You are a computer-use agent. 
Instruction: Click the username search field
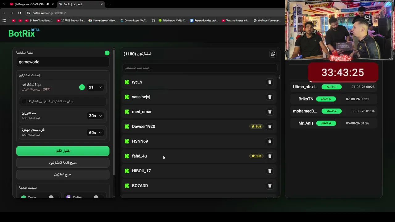point(200,68)
